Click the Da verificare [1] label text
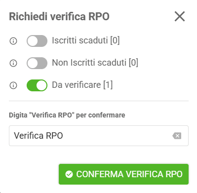Screen dimensions: 197x193 point(82,85)
